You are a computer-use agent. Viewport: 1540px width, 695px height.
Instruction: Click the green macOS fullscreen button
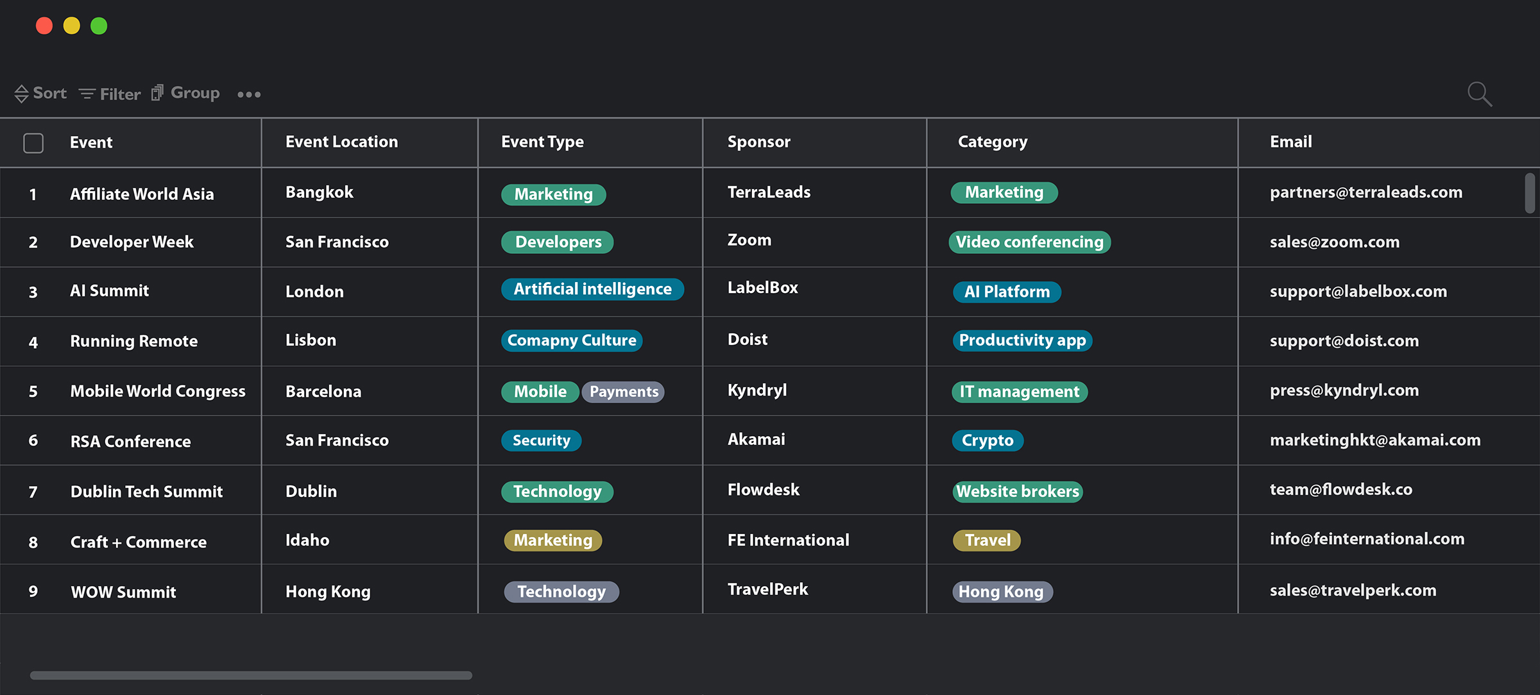tap(99, 26)
